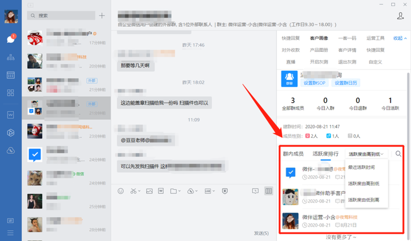Click the 设置群日历 button
The height and width of the screenshot is (241, 411).
(x=346, y=83)
